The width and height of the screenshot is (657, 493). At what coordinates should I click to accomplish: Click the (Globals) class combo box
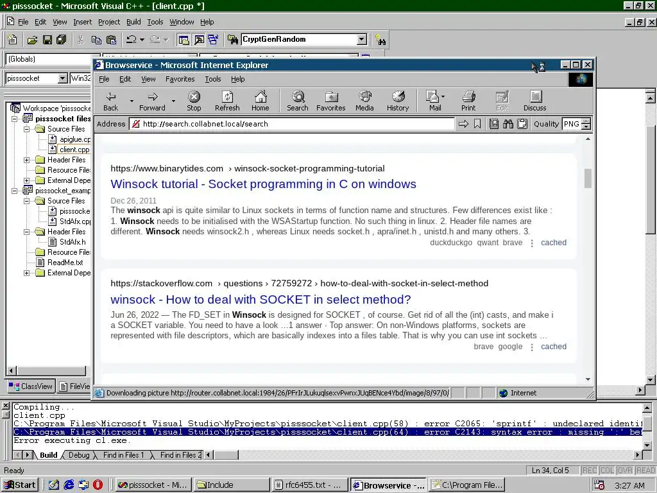click(53, 59)
